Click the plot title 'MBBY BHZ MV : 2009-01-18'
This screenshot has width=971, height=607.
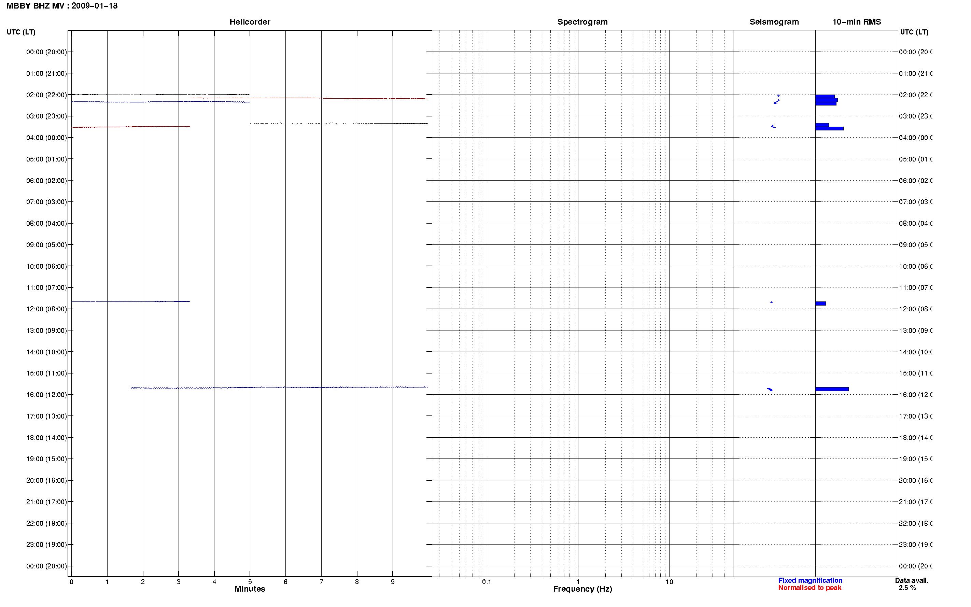pos(62,6)
